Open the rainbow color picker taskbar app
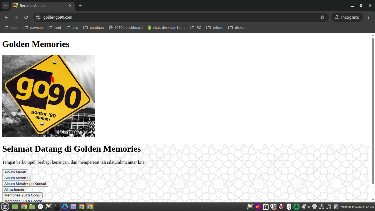 49,207
